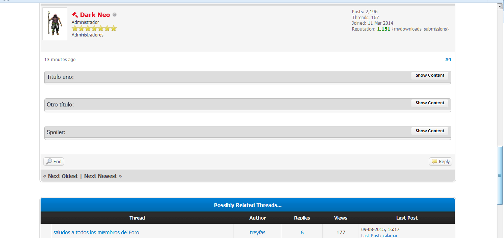This screenshot has width=504, height=238.
Task: Click the Find button with magnifier icon
Action: tap(54, 162)
